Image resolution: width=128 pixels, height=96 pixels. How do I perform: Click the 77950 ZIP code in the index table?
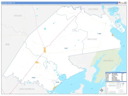107,75
